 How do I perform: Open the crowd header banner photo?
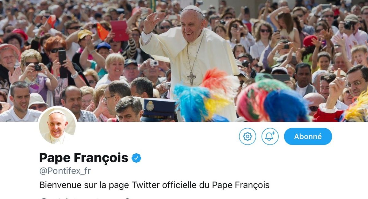coord(184,61)
